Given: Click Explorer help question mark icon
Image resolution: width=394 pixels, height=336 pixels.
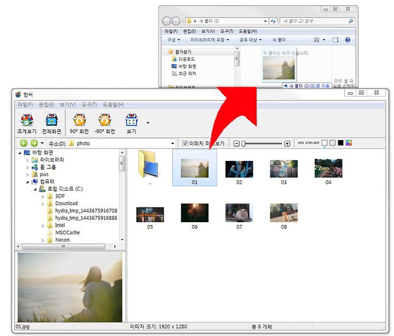Looking at the screenshot, I should click(347, 40).
